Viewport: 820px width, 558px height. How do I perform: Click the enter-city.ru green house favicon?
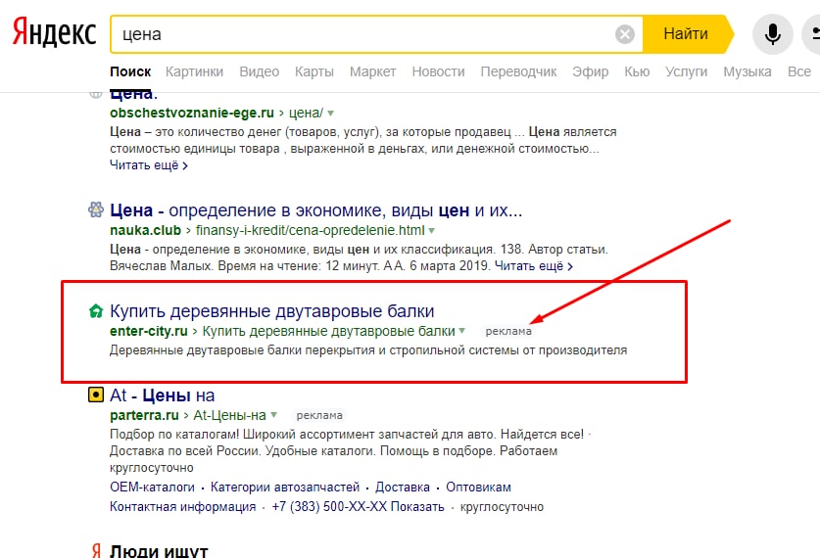pos(96,311)
